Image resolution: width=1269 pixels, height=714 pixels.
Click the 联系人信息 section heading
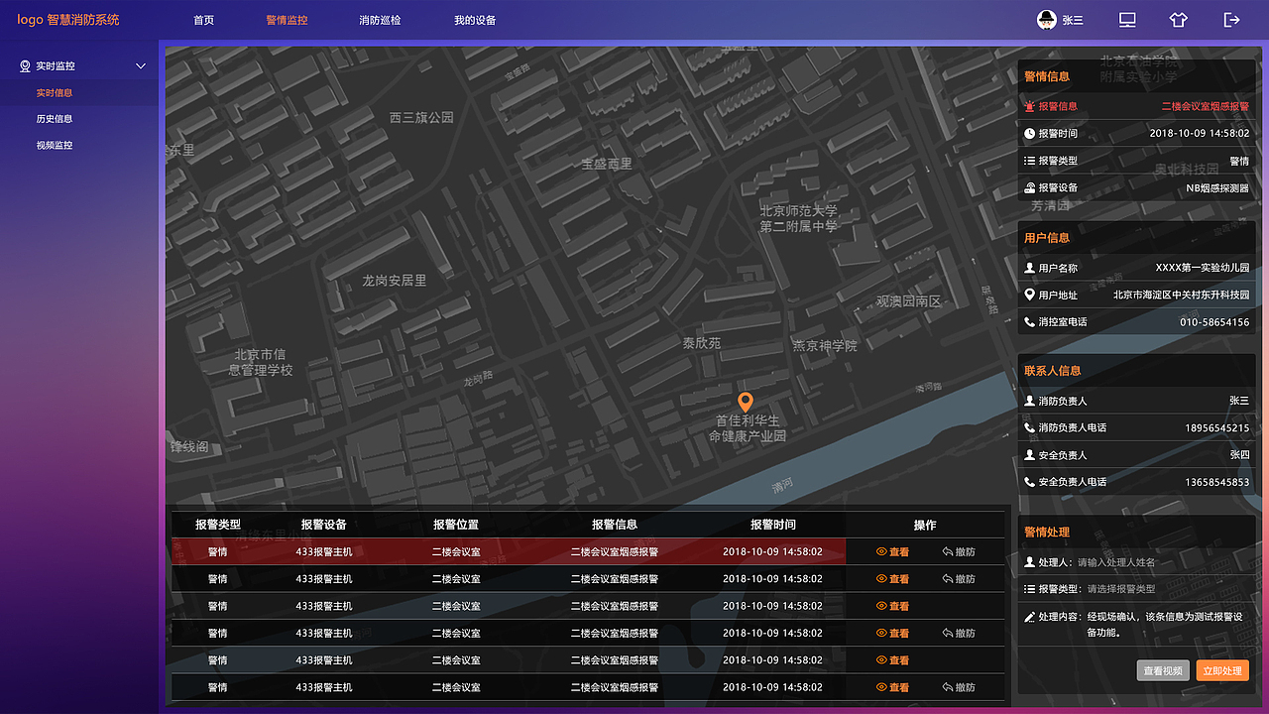pyautogui.click(x=1053, y=371)
